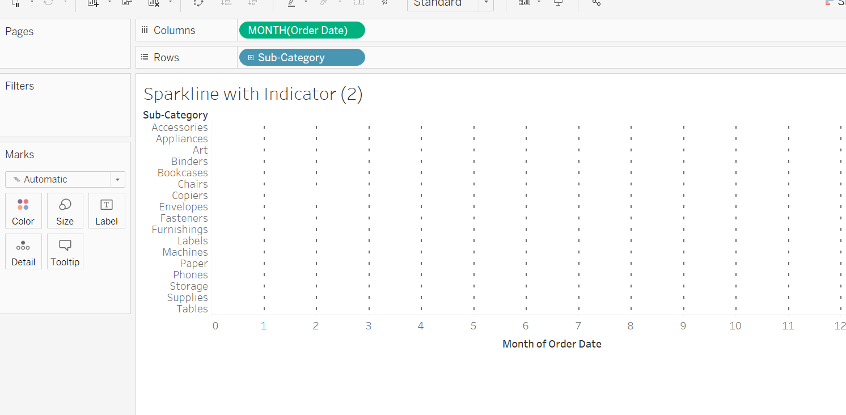
Task: Select the Paper row label
Action: 194,264
